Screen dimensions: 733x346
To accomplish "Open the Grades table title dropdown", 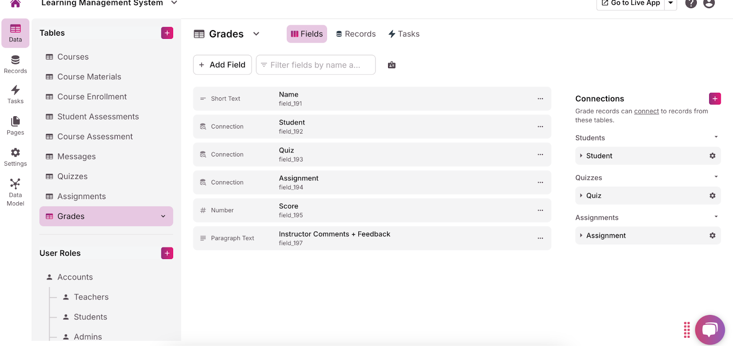I will point(256,34).
